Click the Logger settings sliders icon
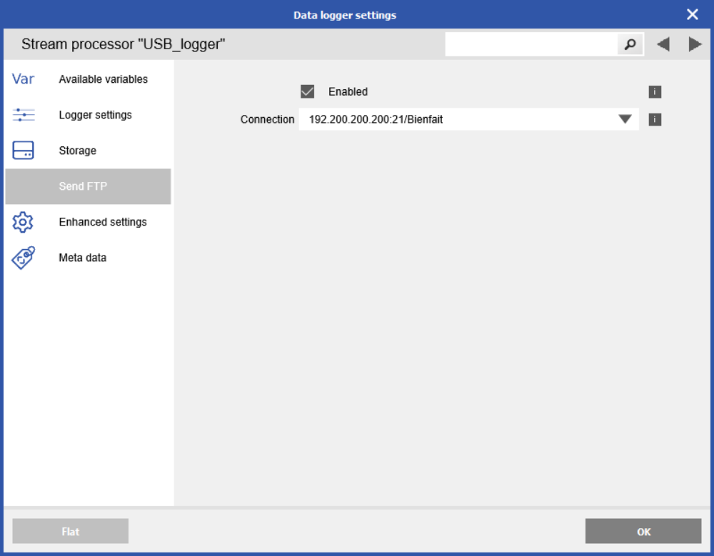 [x=23, y=115]
